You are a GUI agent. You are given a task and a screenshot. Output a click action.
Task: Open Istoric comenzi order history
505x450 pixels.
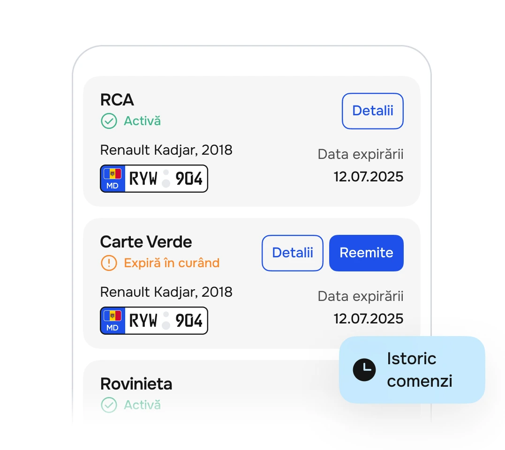coord(412,369)
